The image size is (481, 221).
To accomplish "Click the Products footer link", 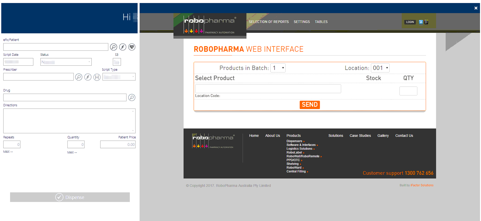I will 294,136.
